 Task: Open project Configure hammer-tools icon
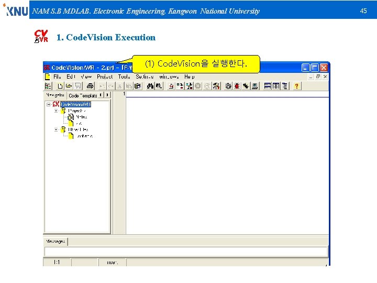(216, 86)
